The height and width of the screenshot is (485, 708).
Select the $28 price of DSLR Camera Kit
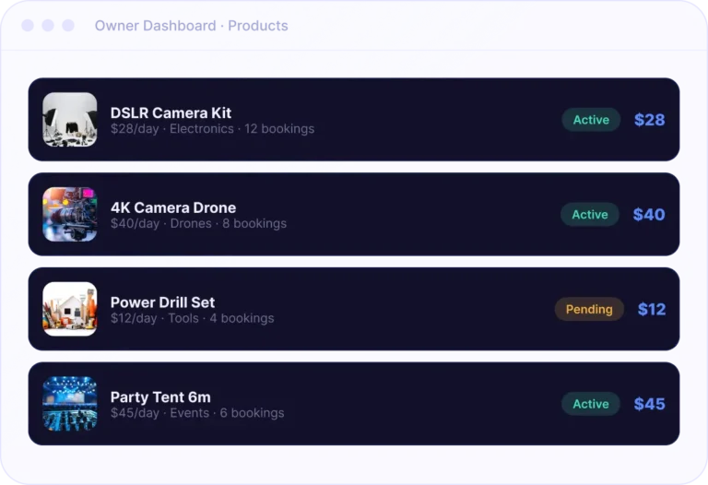coord(649,120)
